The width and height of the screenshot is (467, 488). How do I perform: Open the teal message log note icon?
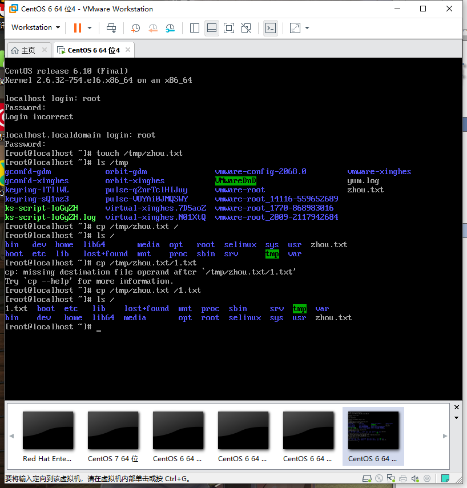coord(445,478)
